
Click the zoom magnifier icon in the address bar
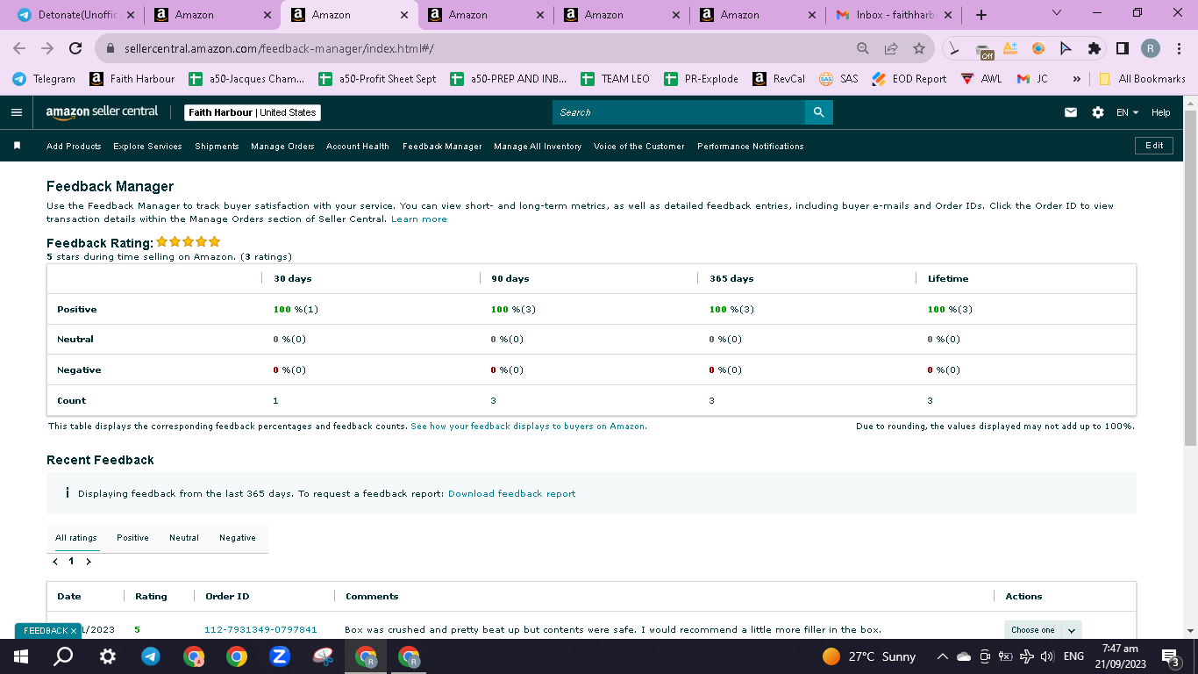(x=863, y=48)
